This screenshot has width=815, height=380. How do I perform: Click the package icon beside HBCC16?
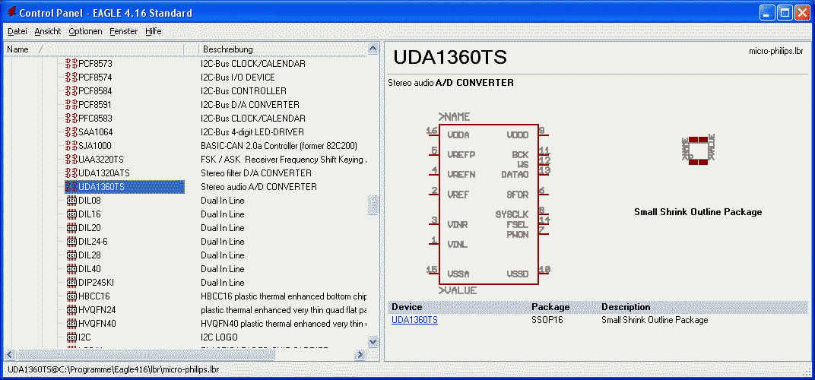click(72, 296)
